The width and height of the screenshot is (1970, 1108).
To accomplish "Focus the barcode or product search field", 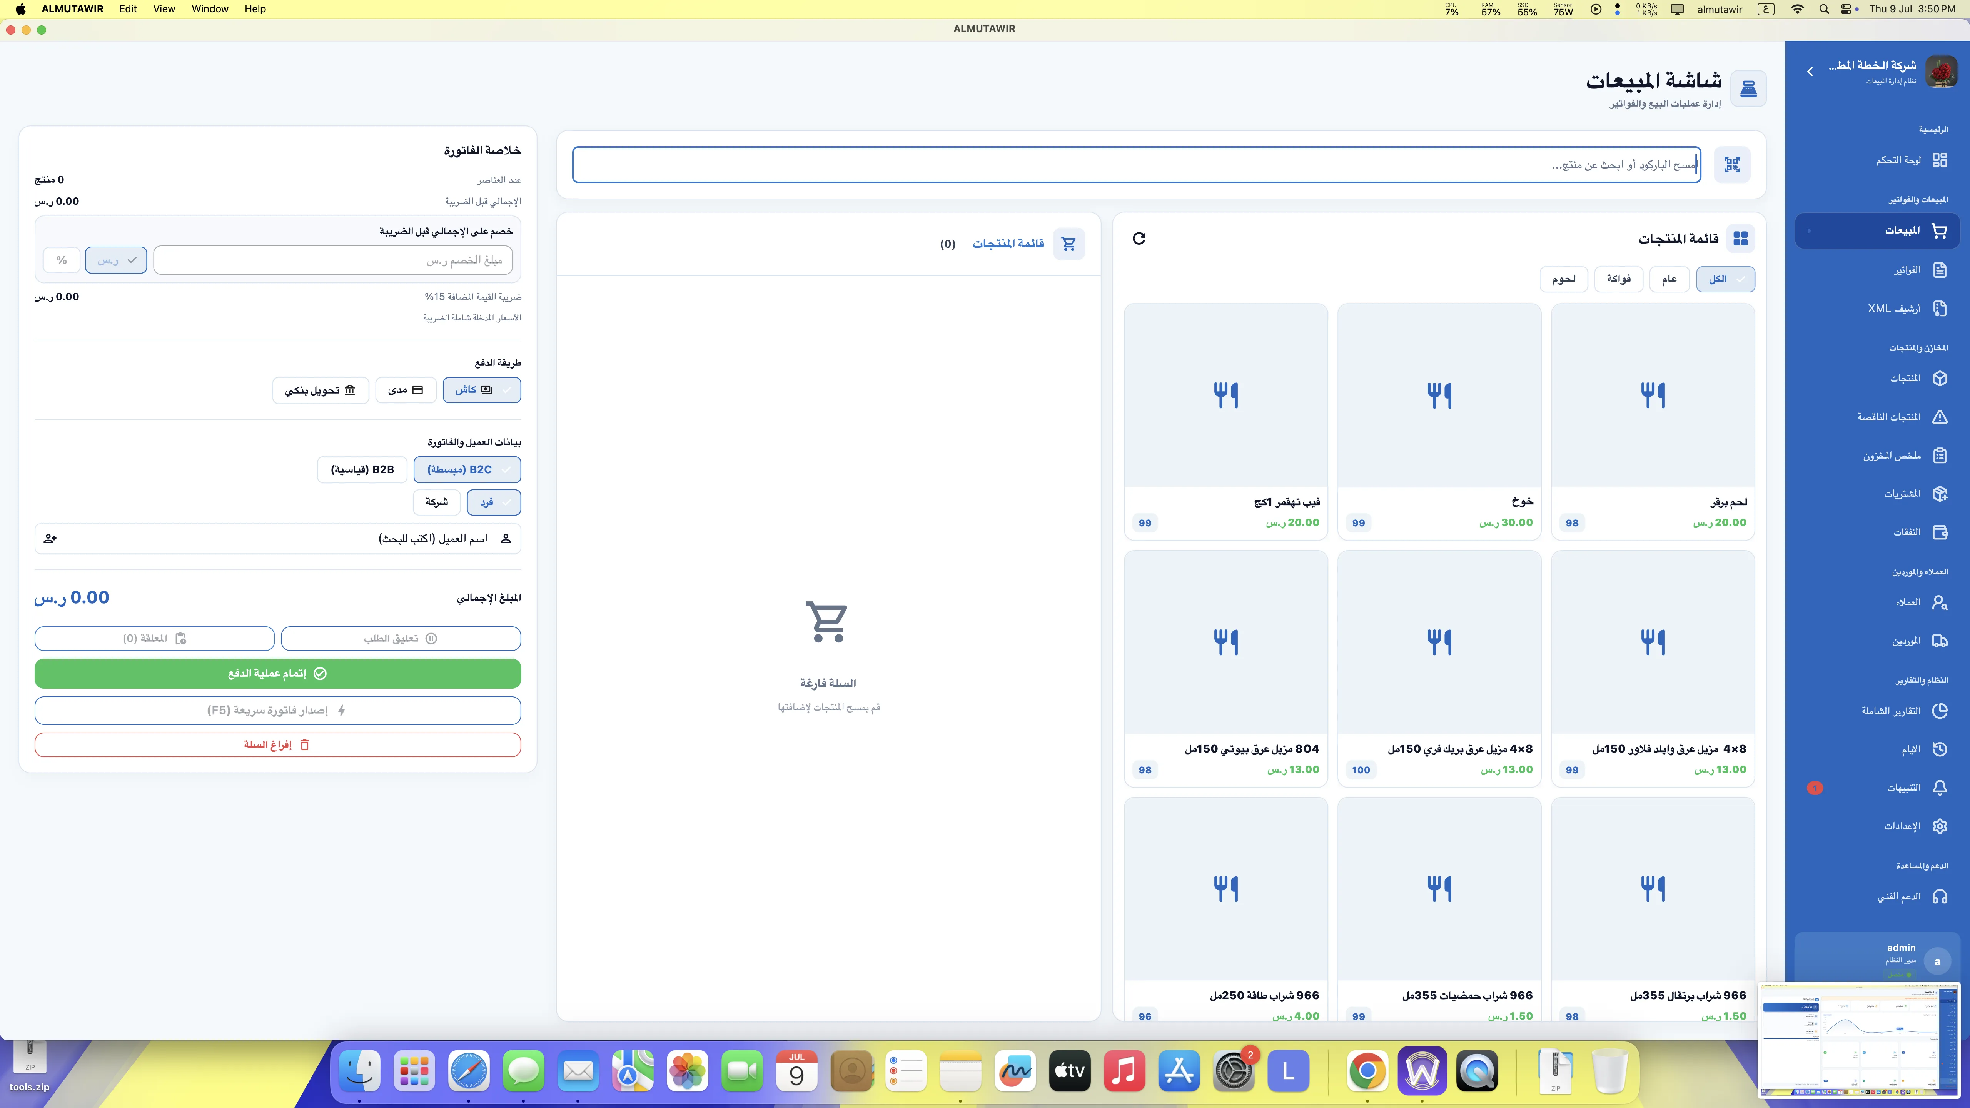I will click(1137, 164).
